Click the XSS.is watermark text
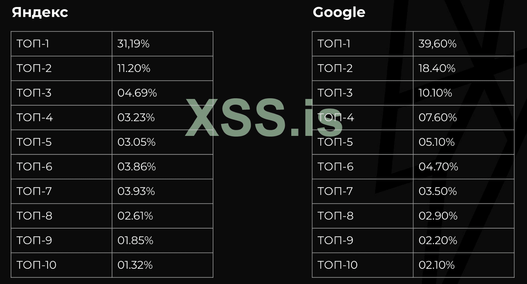This screenshot has width=527, height=284. pos(263,118)
